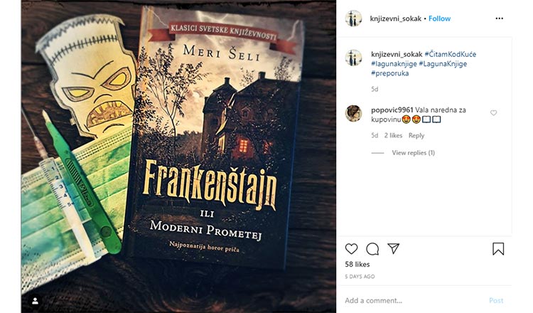Reply to popovic9961's comment
Screen dimensions: 533x313
[x=416, y=135]
